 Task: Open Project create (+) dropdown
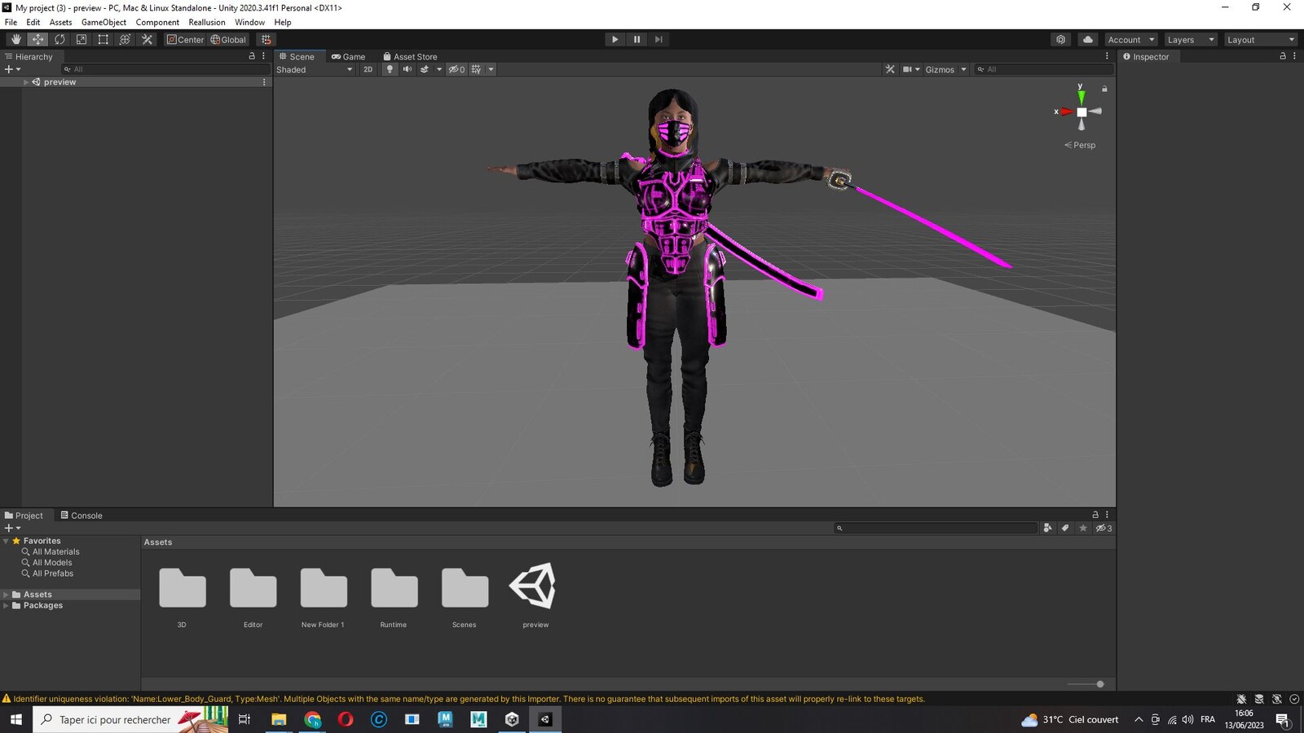(x=12, y=528)
